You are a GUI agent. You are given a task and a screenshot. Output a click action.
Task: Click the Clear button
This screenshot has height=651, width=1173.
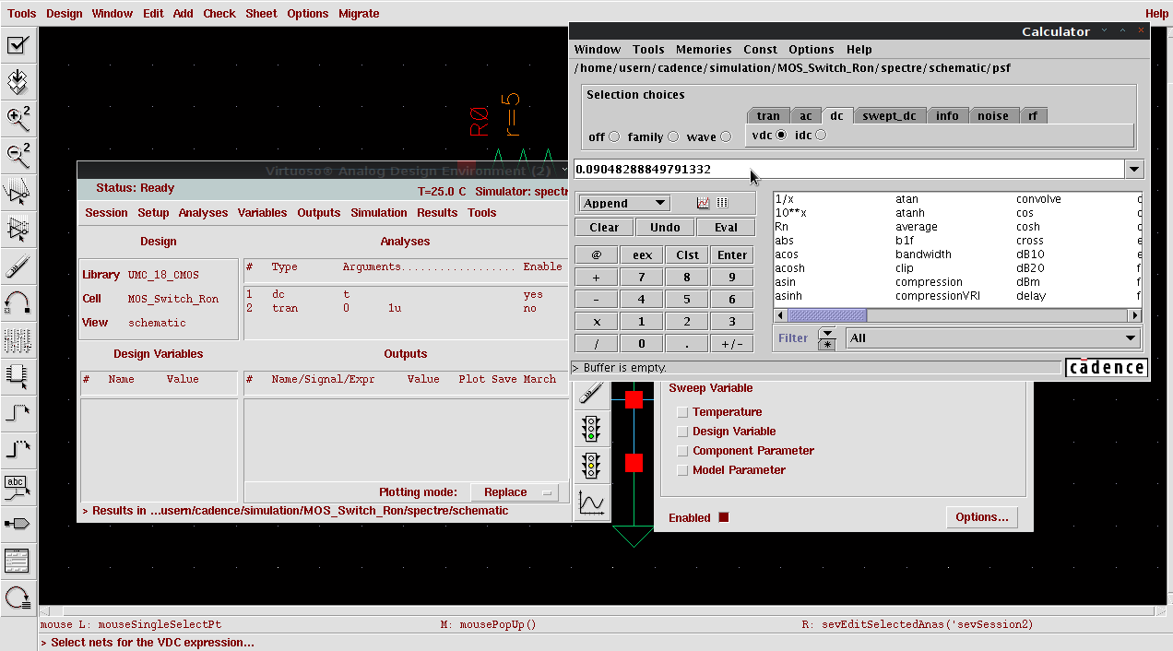[x=604, y=227]
